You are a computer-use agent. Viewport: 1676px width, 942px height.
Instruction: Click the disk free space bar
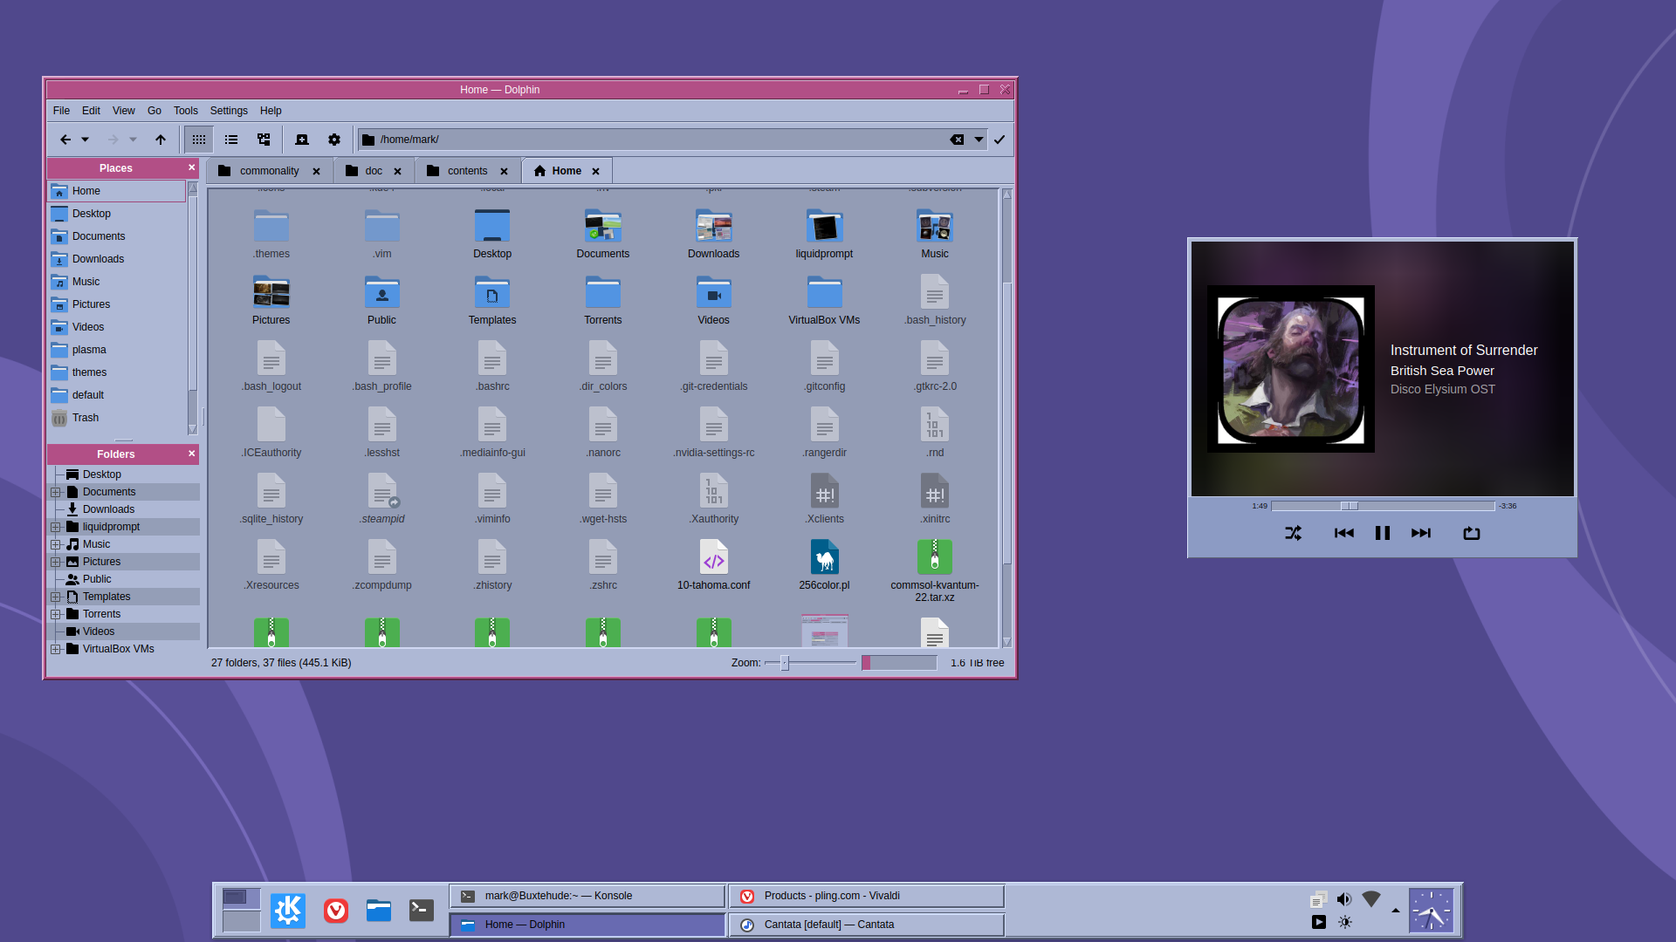899,663
